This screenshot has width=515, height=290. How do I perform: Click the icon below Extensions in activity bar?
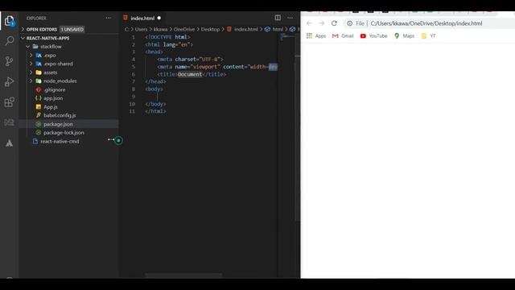tap(9, 122)
